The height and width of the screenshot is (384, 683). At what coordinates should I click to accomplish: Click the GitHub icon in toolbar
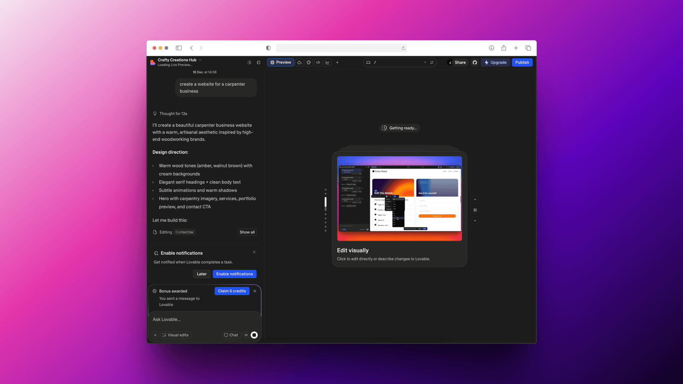pyautogui.click(x=475, y=62)
